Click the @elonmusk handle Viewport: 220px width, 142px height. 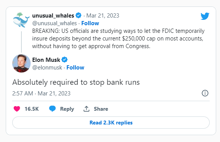click(x=47, y=68)
